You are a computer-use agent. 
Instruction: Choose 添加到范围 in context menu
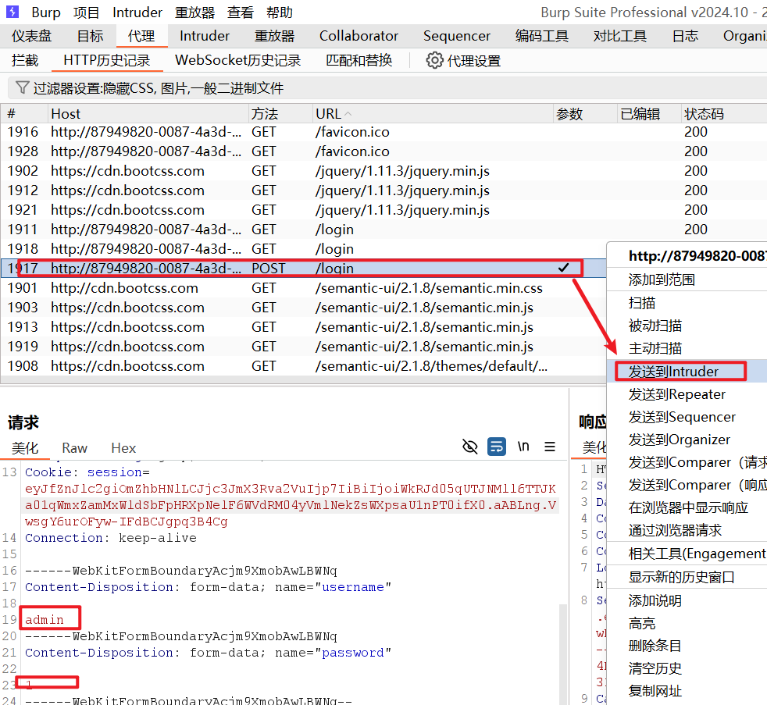pyautogui.click(x=687, y=280)
